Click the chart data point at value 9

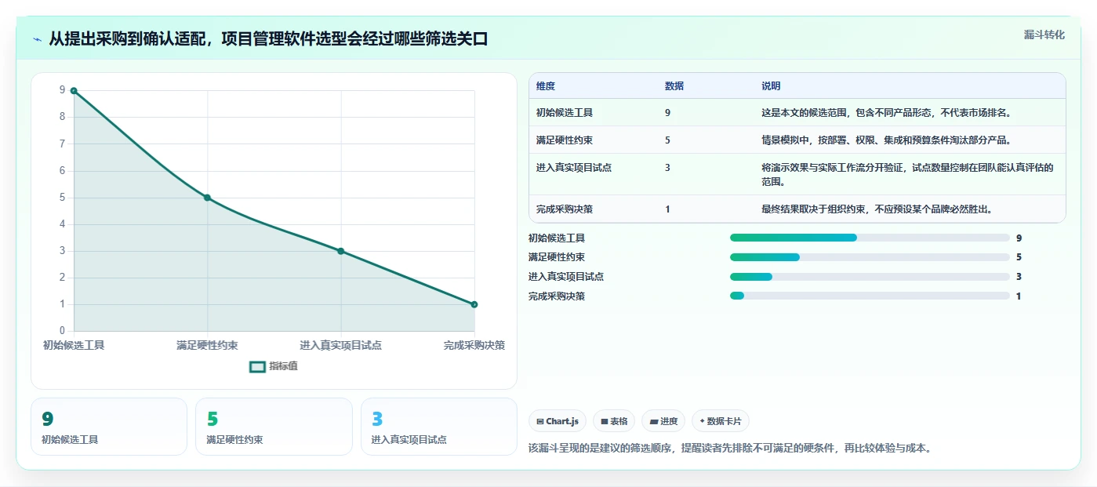coord(74,91)
